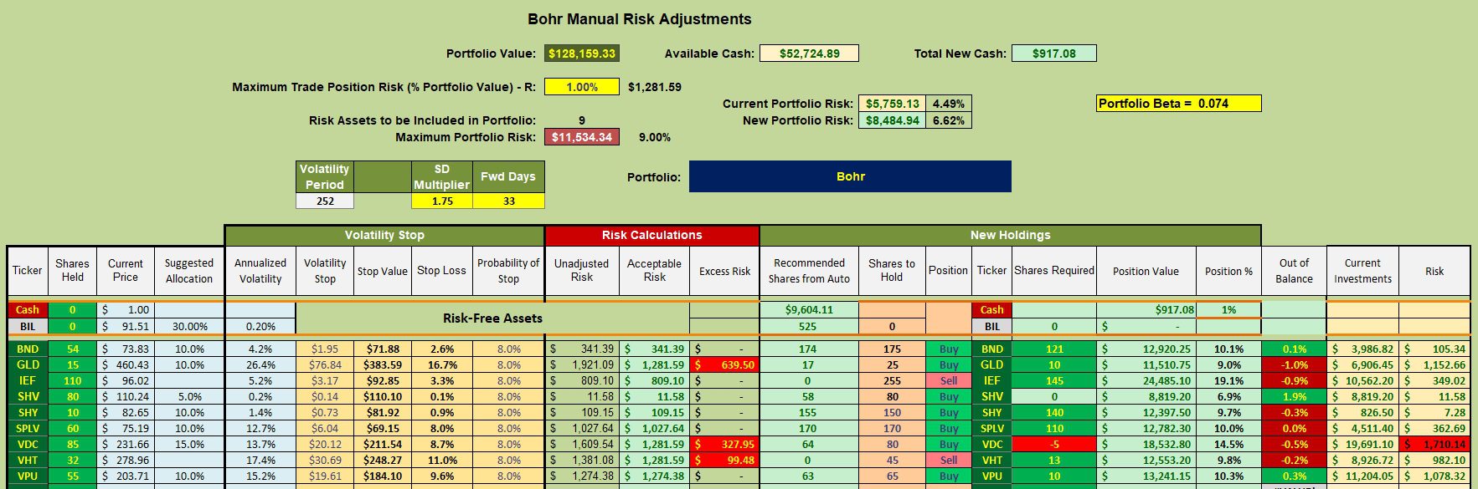Image resolution: width=1478 pixels, height=489 pixels.
Task: Select the VHT Sell position cell
Action: 948,460
